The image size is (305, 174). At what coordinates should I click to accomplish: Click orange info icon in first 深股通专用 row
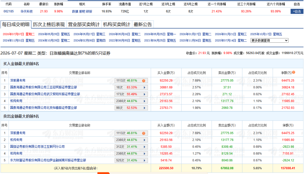coord(143,81)
